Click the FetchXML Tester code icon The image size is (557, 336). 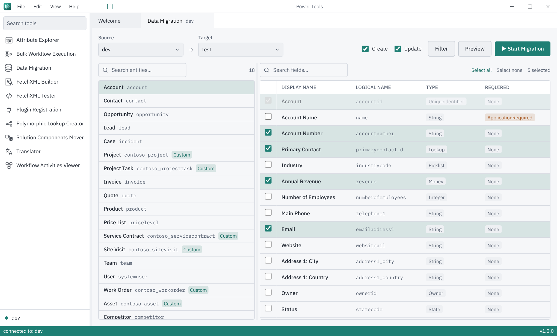coord(9,96)
